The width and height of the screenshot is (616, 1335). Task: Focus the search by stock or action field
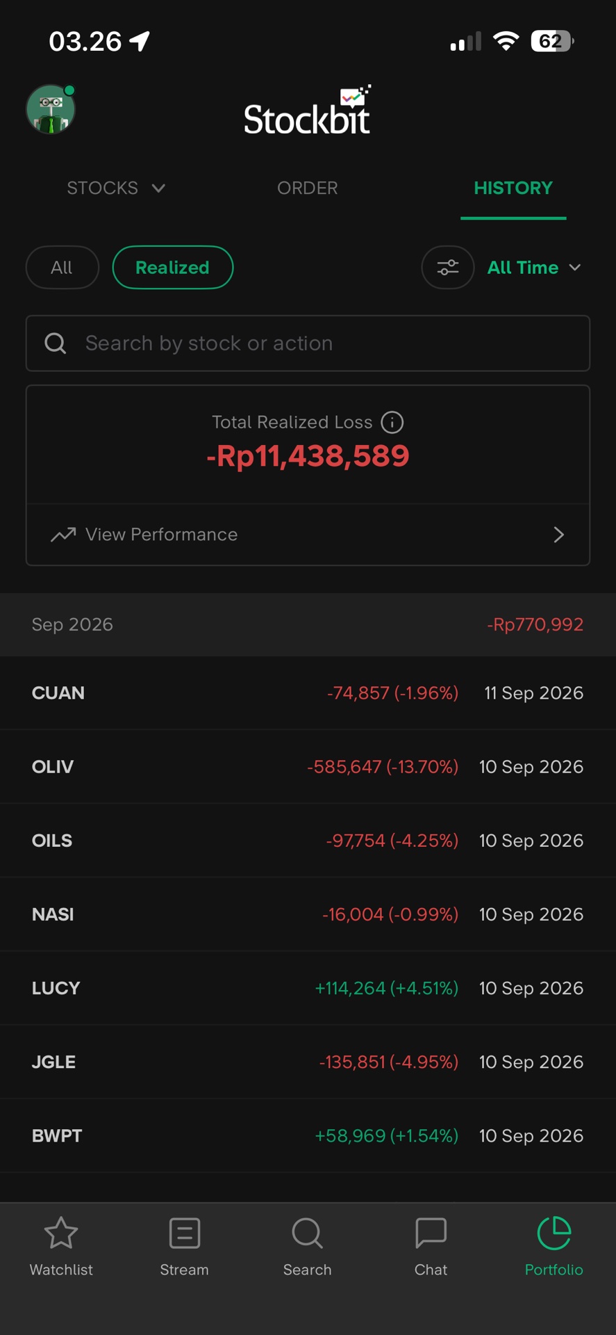tap(308, 343)
